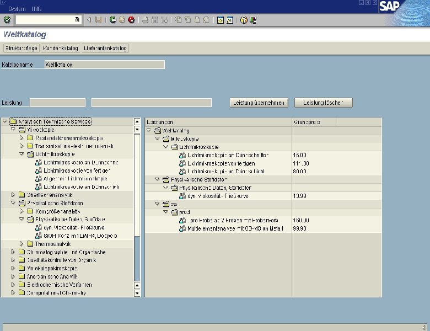Click the yellow Help question-mark icon
This screenshot has width=430, height=331.
pyautogui.click(x=244, y=20)
